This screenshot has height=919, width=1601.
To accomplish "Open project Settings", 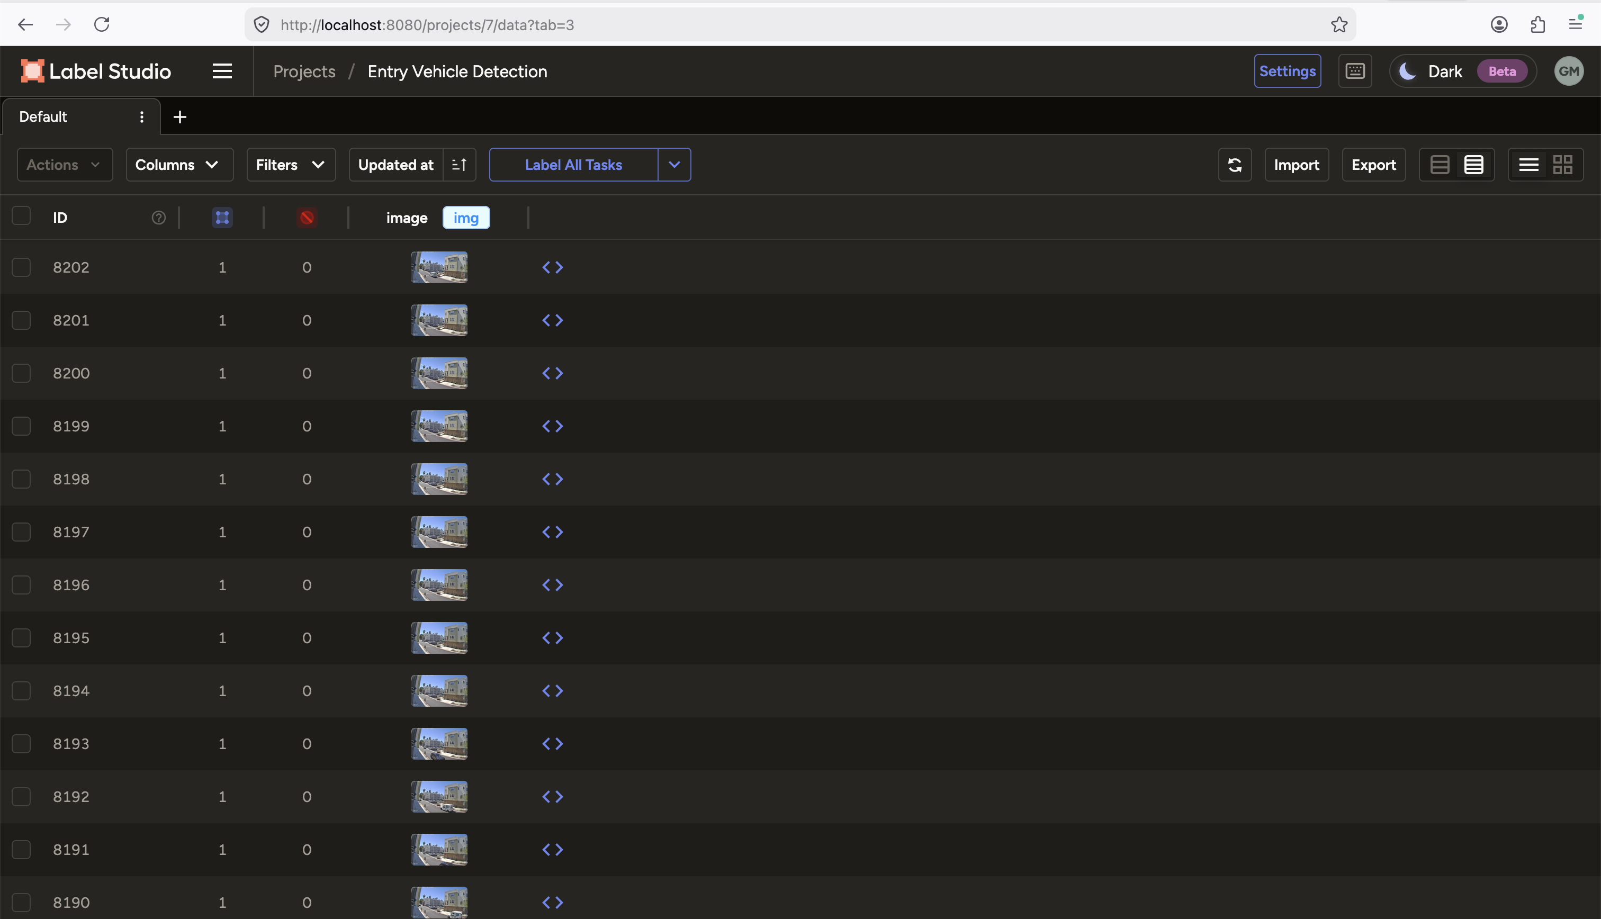I will (1288, 71).
